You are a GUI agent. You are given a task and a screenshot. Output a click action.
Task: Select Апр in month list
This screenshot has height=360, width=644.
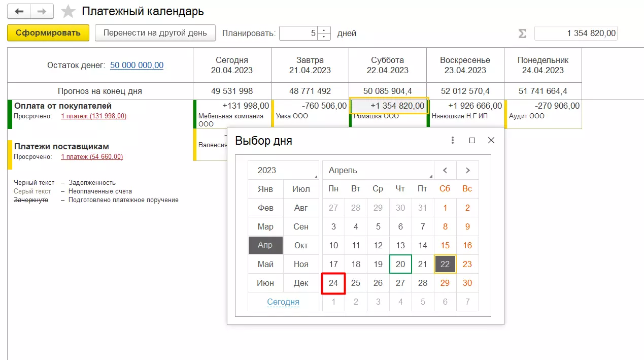[265, 245]
